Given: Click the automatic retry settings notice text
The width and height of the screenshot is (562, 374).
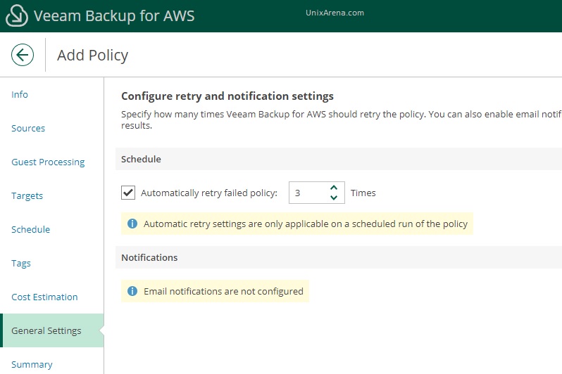Looking at the screenshot, I should pos(306,224).
